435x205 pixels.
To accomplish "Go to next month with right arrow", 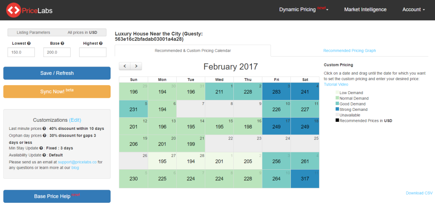I will coord(136,66).
